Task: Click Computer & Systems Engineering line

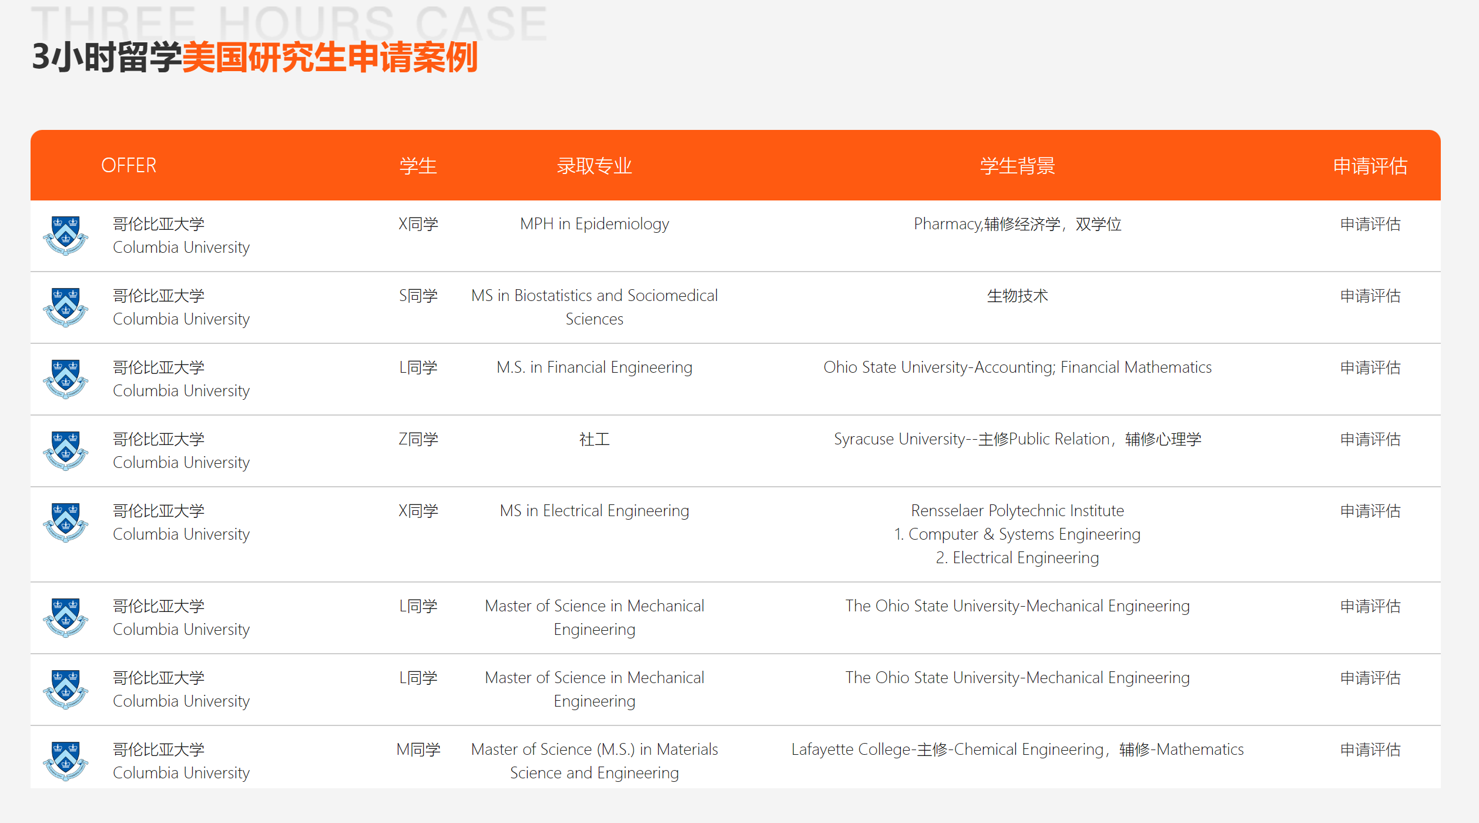Action: (1018, 534)
